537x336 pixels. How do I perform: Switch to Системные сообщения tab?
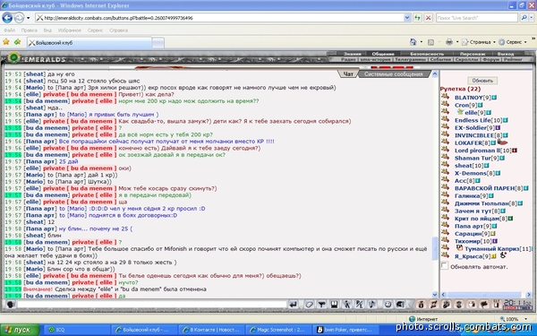pos(393,74)
